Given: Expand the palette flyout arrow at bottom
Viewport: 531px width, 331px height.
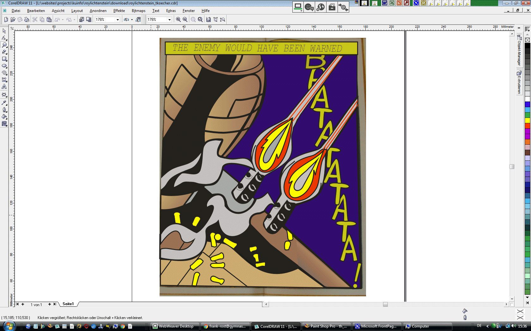Looking at the screenshot, I should coord(527,303).
